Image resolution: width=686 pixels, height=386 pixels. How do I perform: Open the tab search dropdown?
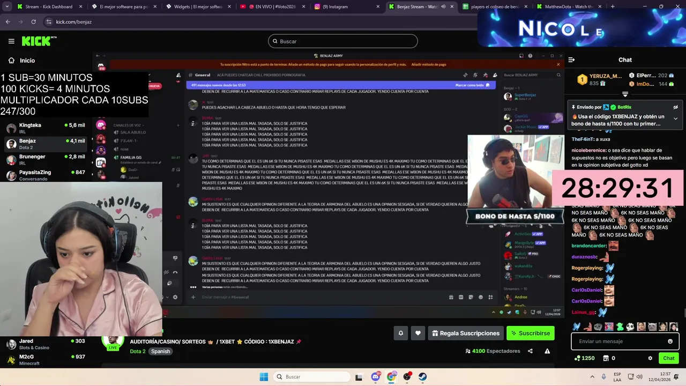pos(7,6)
